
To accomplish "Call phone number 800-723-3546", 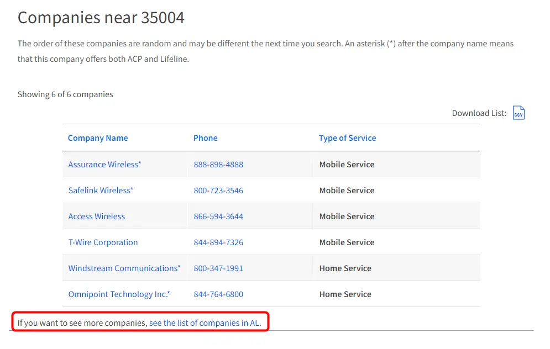I will click(218, 191).
